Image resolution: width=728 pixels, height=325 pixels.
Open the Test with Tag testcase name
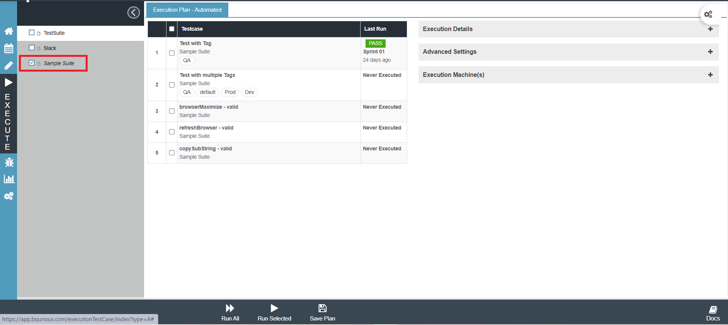[x=195, y=44]
